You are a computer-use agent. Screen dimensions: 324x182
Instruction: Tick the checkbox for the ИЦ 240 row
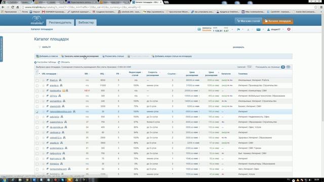click(37, 101)
